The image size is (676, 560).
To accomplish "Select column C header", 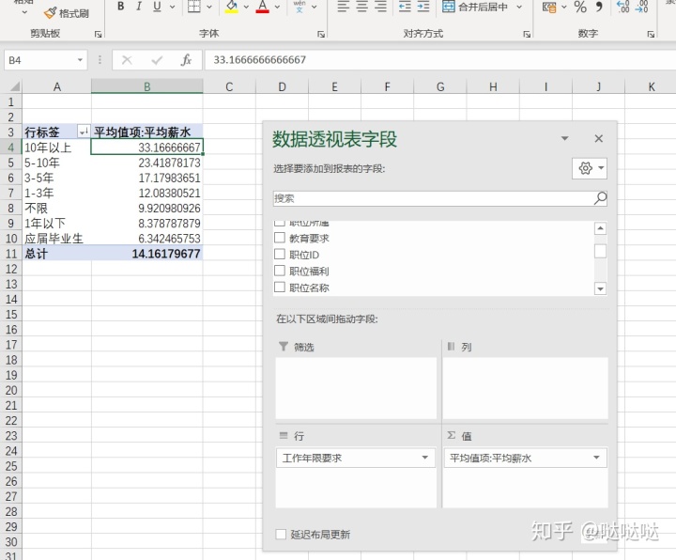I will pos(229,86).
